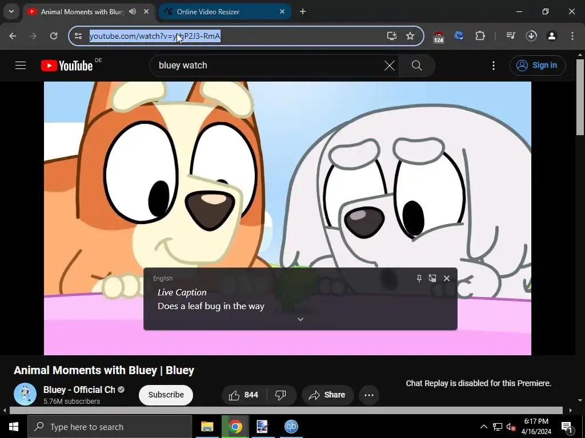Submit search with magnifier button
The image size is (585, 438).
click(416, 66)
